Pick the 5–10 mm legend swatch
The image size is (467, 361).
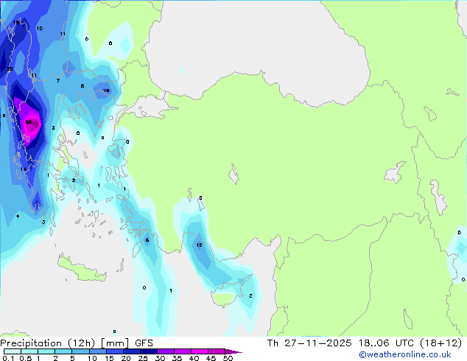coord(80,351)
